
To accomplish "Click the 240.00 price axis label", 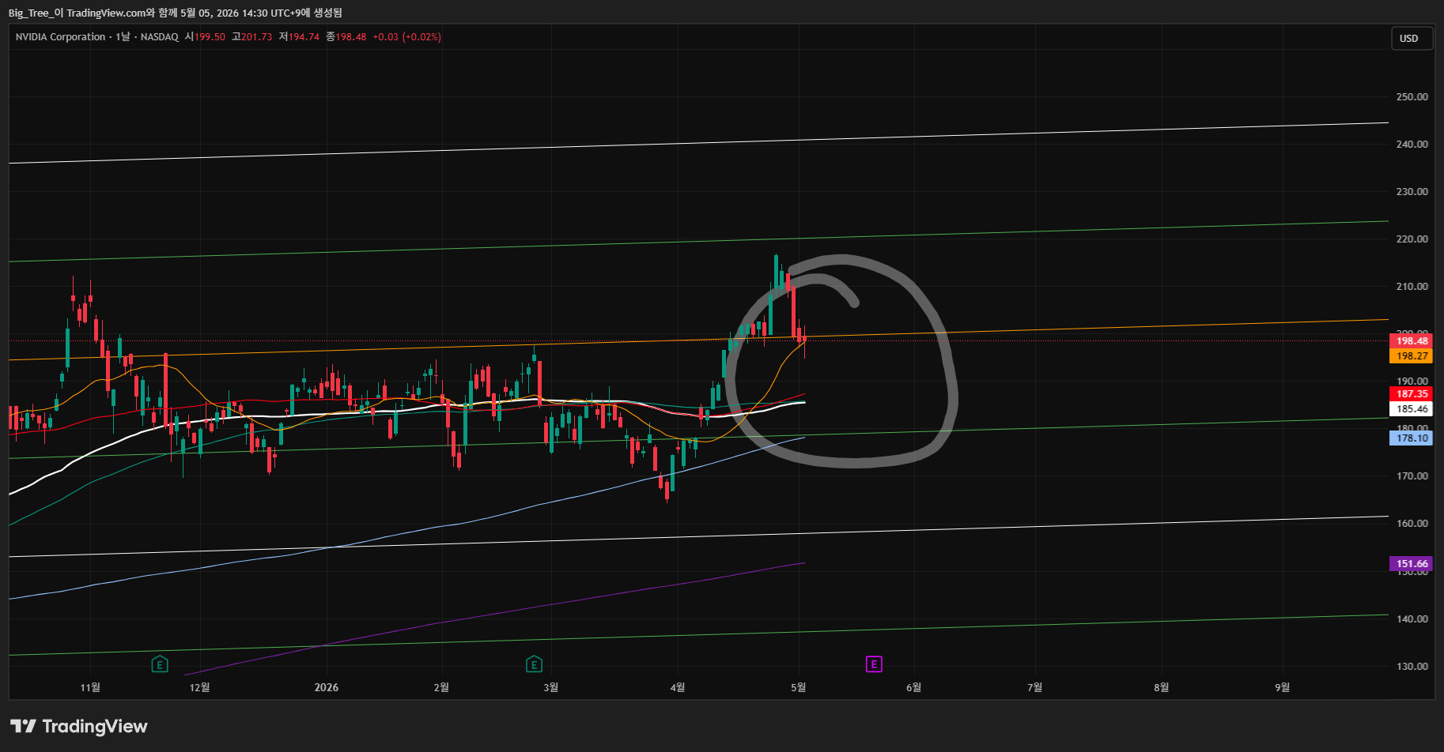I will [1412, 145].
